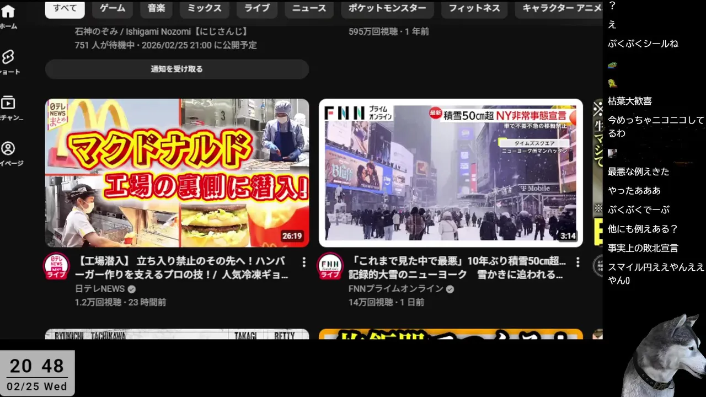Select the ミックス filter chip
The image size is (706, 397).
click(204, 8)
